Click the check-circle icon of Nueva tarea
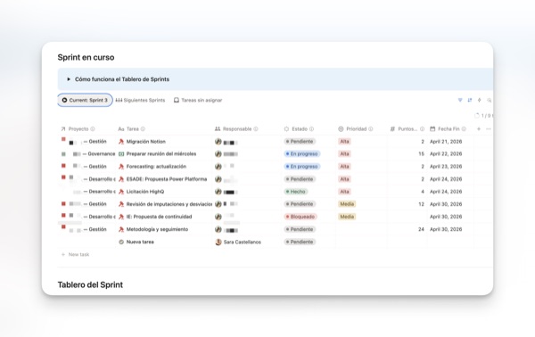535x337 pixels. pyautogui.click(x=121, y=242)
